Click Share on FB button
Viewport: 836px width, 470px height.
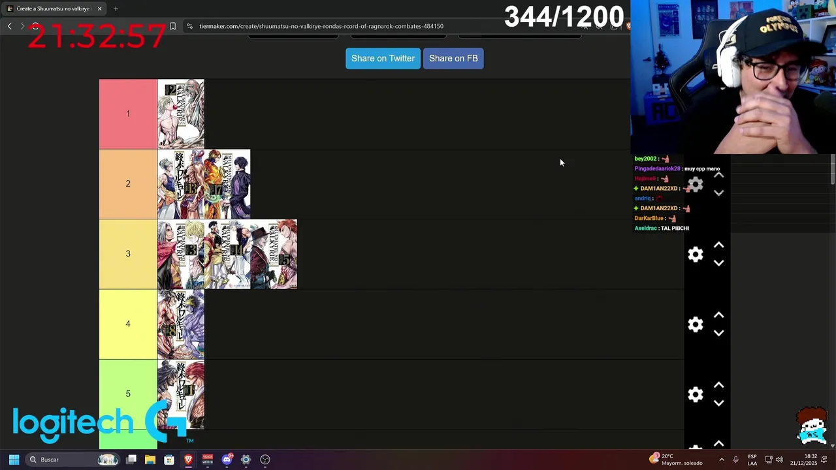click(453, 58)
